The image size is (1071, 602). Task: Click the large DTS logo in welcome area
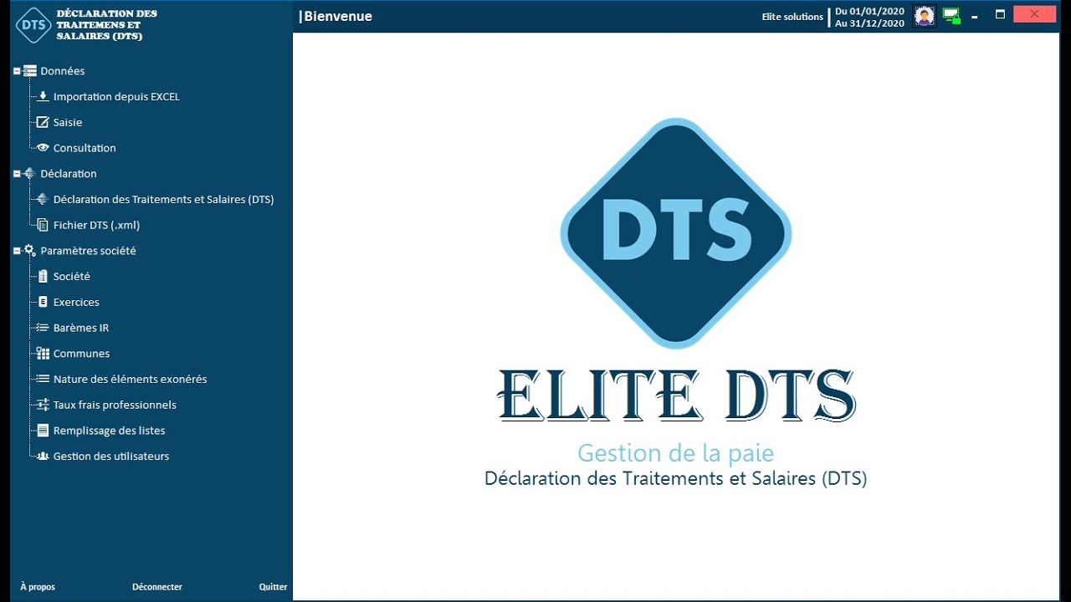[x=676, y=233]
